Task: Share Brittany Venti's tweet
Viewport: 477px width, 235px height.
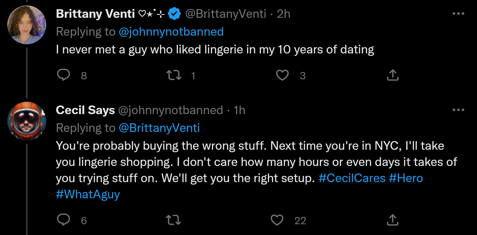Action: pyautogui.click(x=393, y=75)
